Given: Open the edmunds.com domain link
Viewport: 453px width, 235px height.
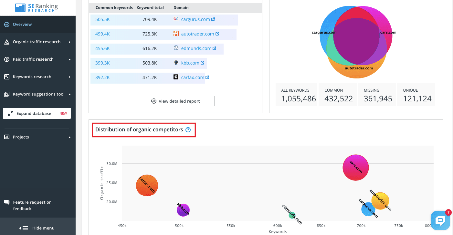Looking at the screenshot, I should tap(196, 48).
